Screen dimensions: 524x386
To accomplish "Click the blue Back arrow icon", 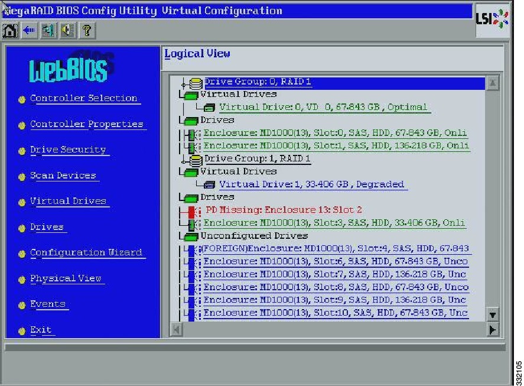I will click(x=29, y=30).
